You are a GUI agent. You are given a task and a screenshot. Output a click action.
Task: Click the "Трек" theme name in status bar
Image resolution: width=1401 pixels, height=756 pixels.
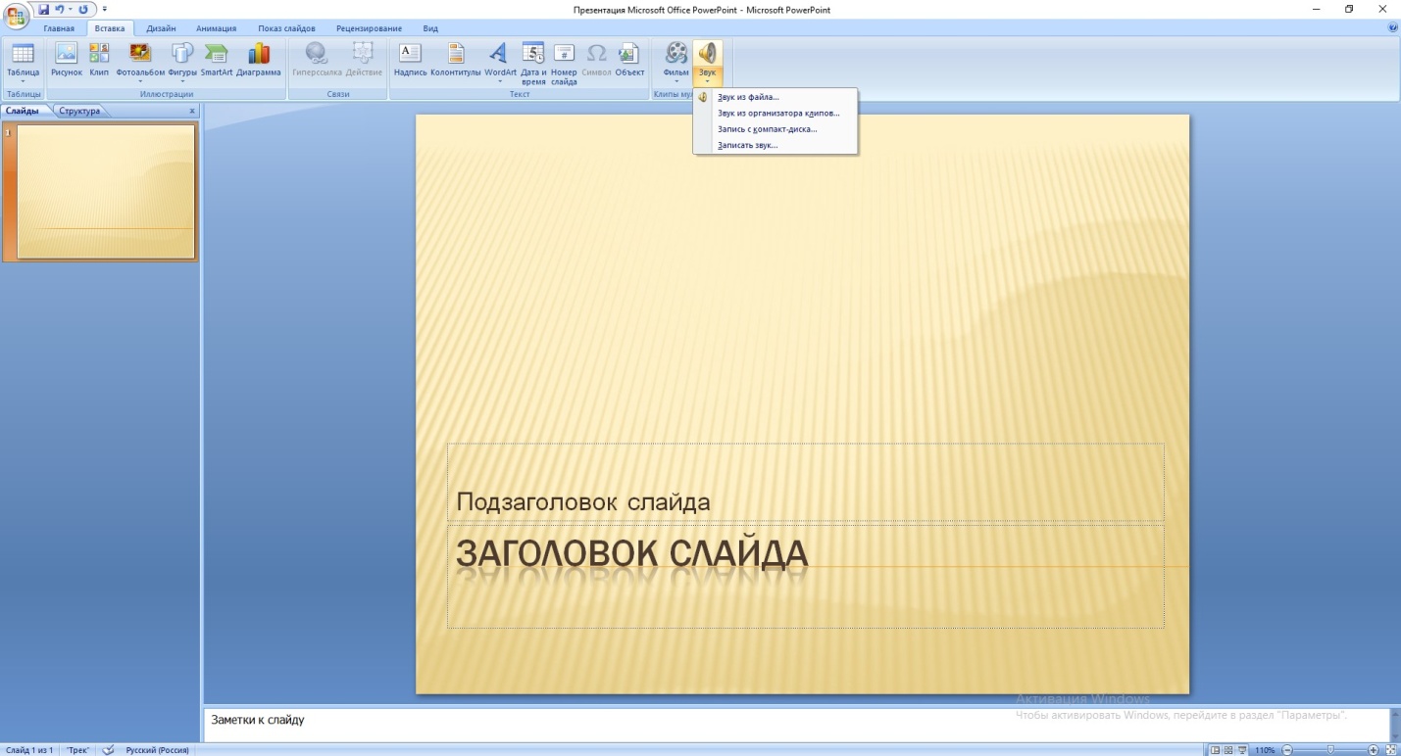[77, 749]
